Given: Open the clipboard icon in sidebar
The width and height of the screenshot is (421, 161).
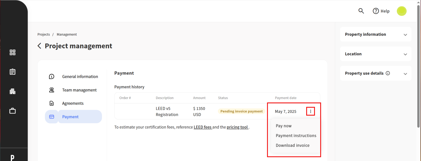Looking at the screenshot, I should pos(13,72).
